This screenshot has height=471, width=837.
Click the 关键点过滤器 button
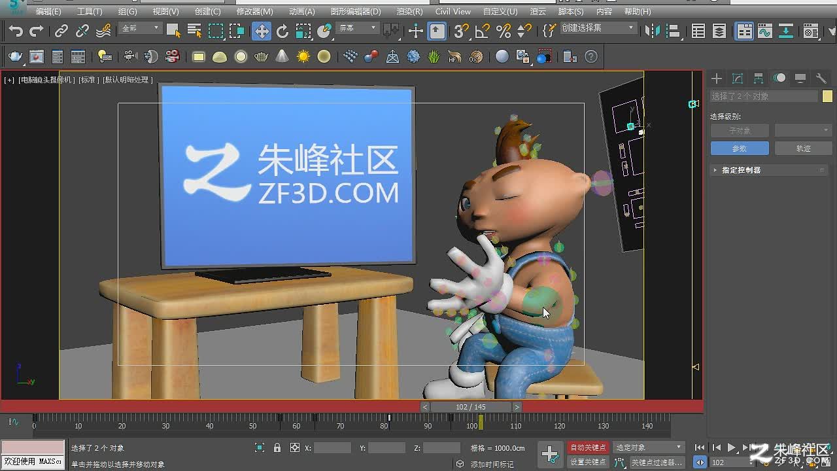[656, 462]
